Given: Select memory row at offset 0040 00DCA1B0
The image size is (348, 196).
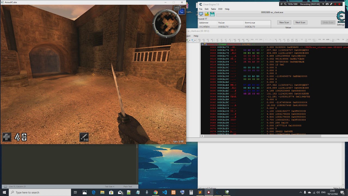Looking at the screenshot, I should [x=274, y=94].
